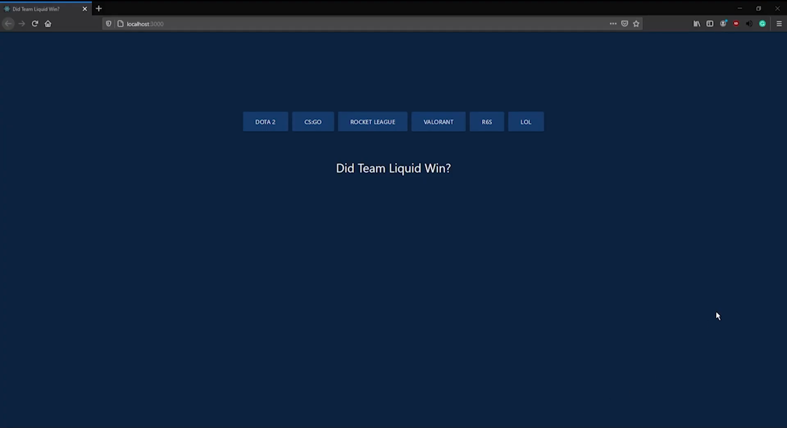787x428 pixels.
Task: Open the Firefox hamburger menu
Action: coord(779,24)
